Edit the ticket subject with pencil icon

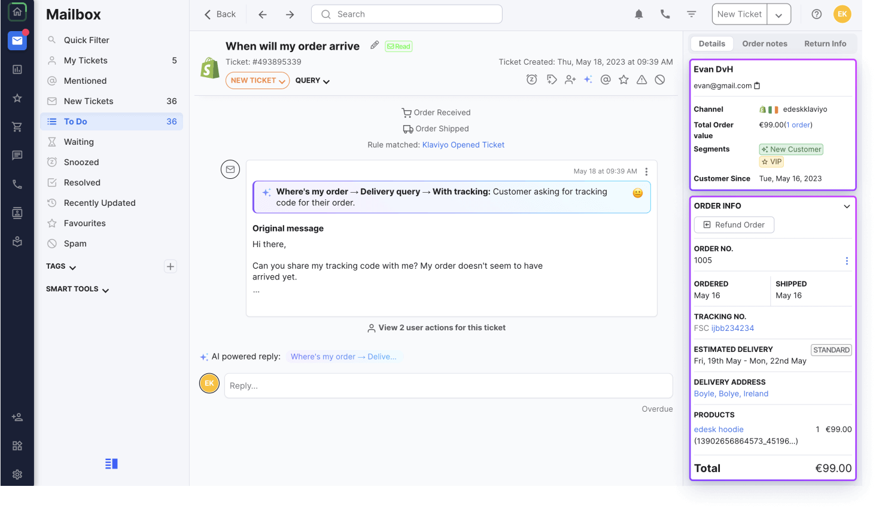click(375, 45)
